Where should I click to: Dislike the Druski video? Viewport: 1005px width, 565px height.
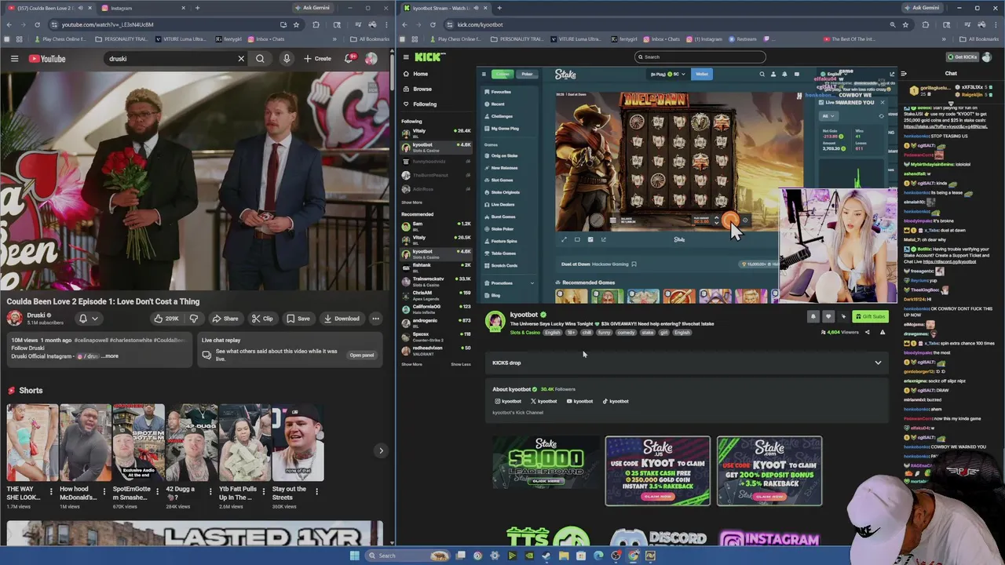[x=194, y=319]
